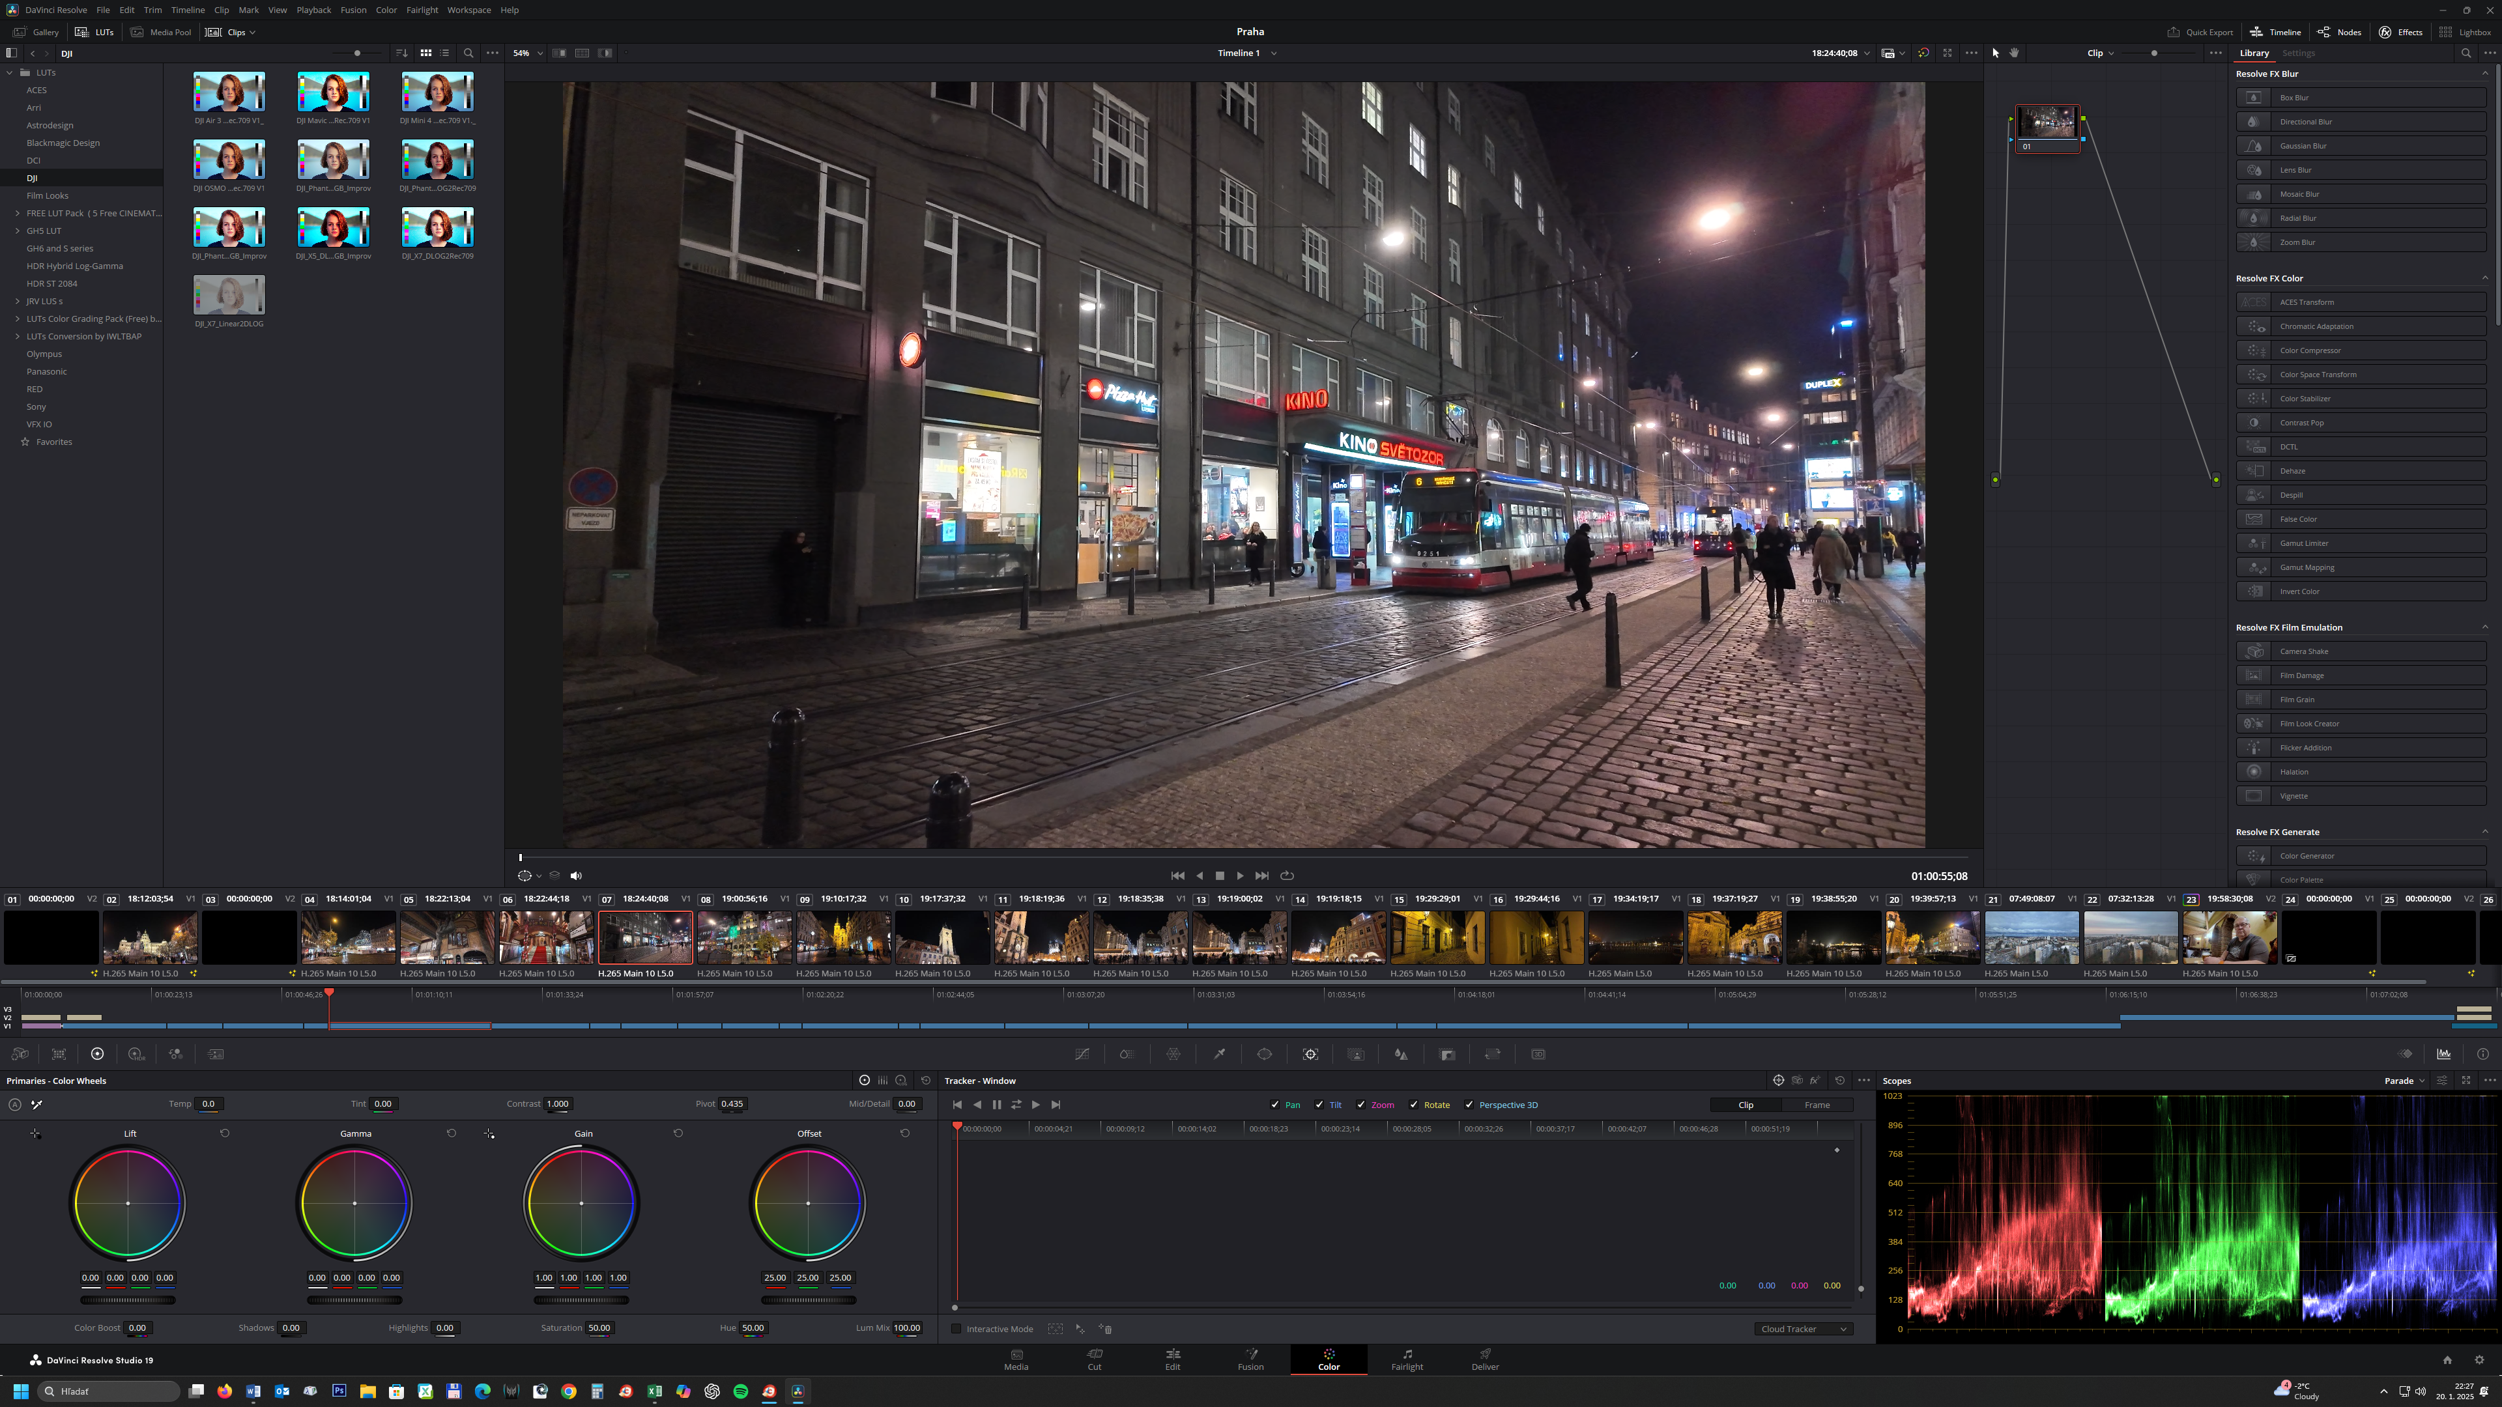This screenshot has width=2502, height=1407.
Task: Expand the GH5 LUT folder
Action: pos(18,231)
